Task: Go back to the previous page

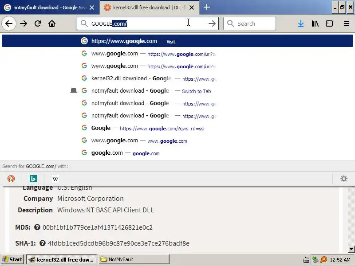Action: 9,23
